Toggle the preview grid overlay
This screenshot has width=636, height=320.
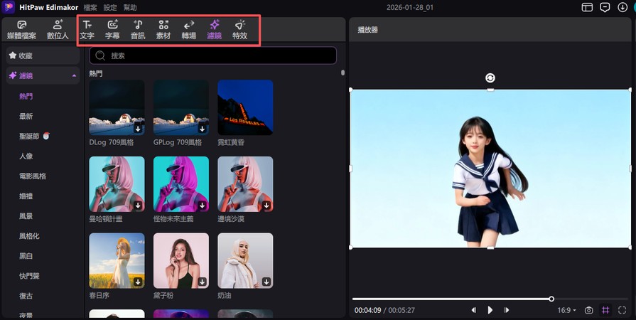[x=605, y=310]
